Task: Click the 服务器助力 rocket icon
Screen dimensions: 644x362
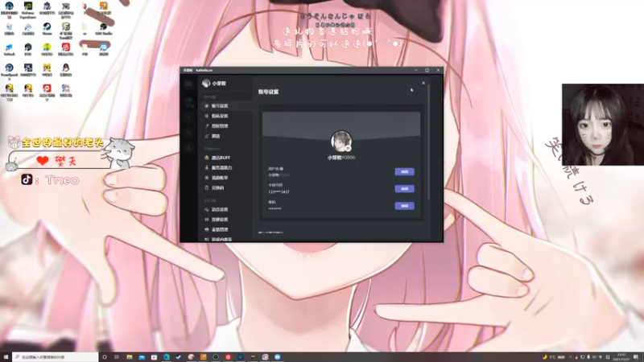Action: (207, 167)
